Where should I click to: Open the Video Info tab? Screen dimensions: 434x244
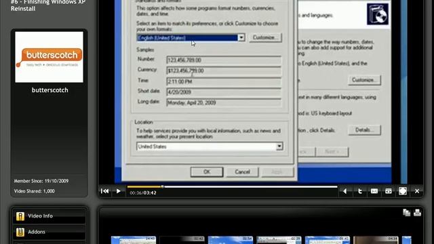pyautogui.click(x=49, y=216)
